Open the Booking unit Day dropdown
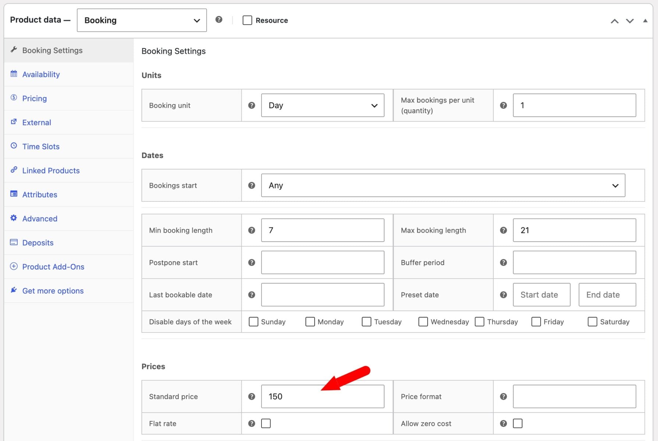 point(323,105)
